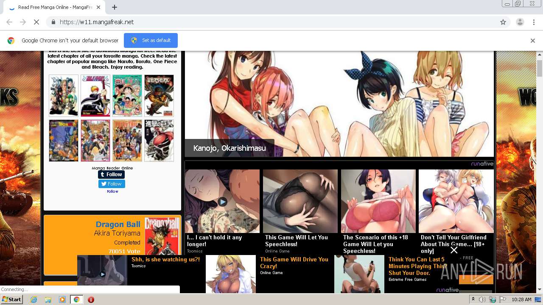543x305 pixels.
Task: Go forward to the next page
Action: (23, 22)
